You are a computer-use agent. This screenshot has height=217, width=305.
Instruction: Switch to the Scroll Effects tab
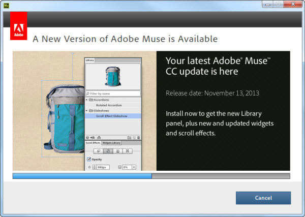pyautogui.click(x=93, y=143)
